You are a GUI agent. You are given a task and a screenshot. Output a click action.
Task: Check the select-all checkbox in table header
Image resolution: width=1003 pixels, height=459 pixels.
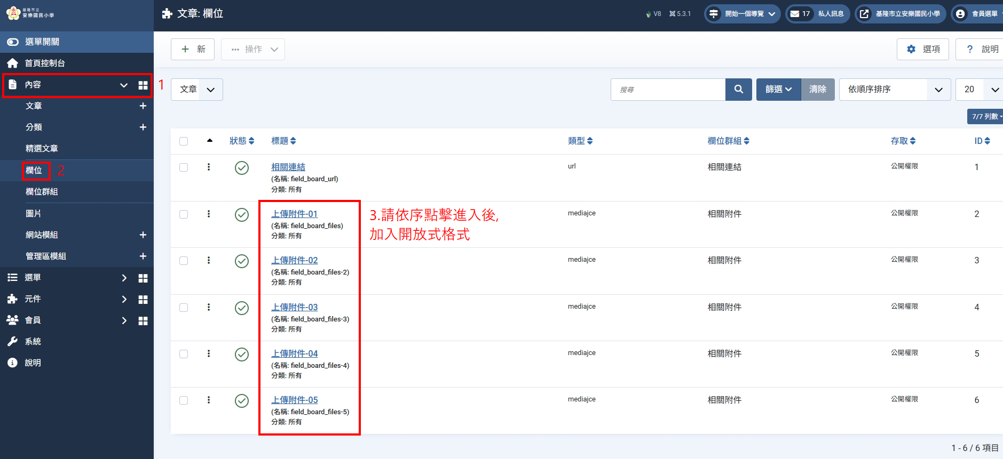click(x=184, y=141)
